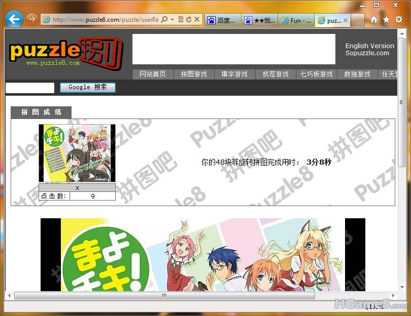Click the browser Back arrow button
Image resolution: width=411 pixels, height=316 pixels.
14,19
